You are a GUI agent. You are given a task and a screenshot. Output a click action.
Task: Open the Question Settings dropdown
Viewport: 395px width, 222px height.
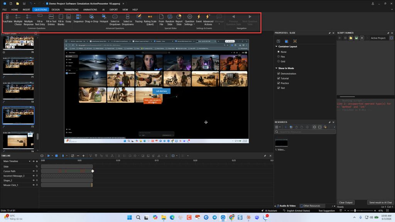(x=189, y=20)
